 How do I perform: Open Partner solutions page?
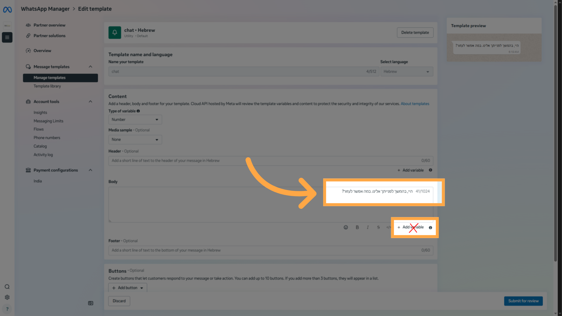pyautogui.click(x=49, y=36)
